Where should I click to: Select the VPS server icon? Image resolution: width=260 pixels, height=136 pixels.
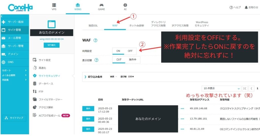point(54,5)
